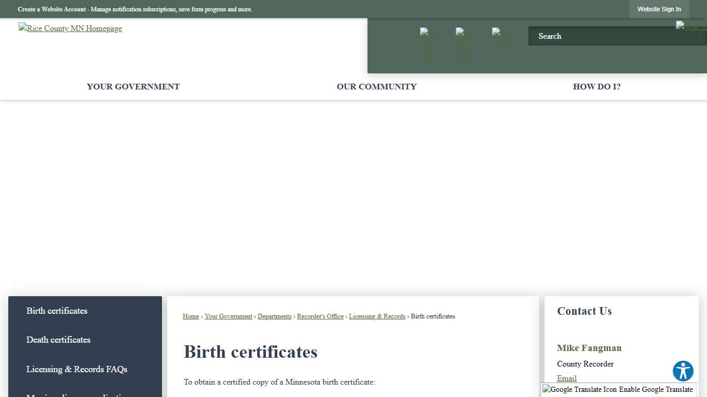Click the third social media icon in header
Screen dimensions: 707x397
[498, 44]
